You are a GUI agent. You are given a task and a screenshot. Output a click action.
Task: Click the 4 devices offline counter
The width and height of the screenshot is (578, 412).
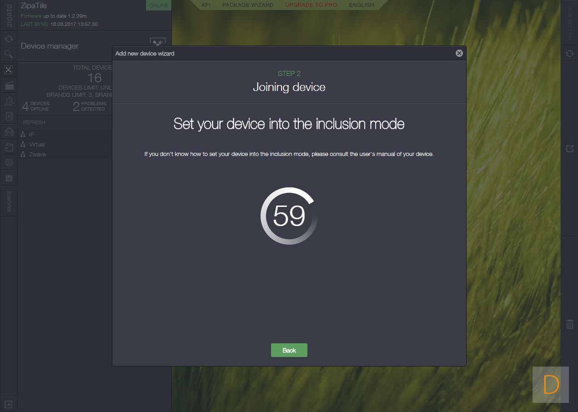[x=36, y=106]
